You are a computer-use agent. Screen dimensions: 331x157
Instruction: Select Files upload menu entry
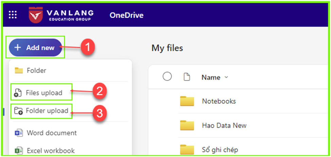pos(41,93)
